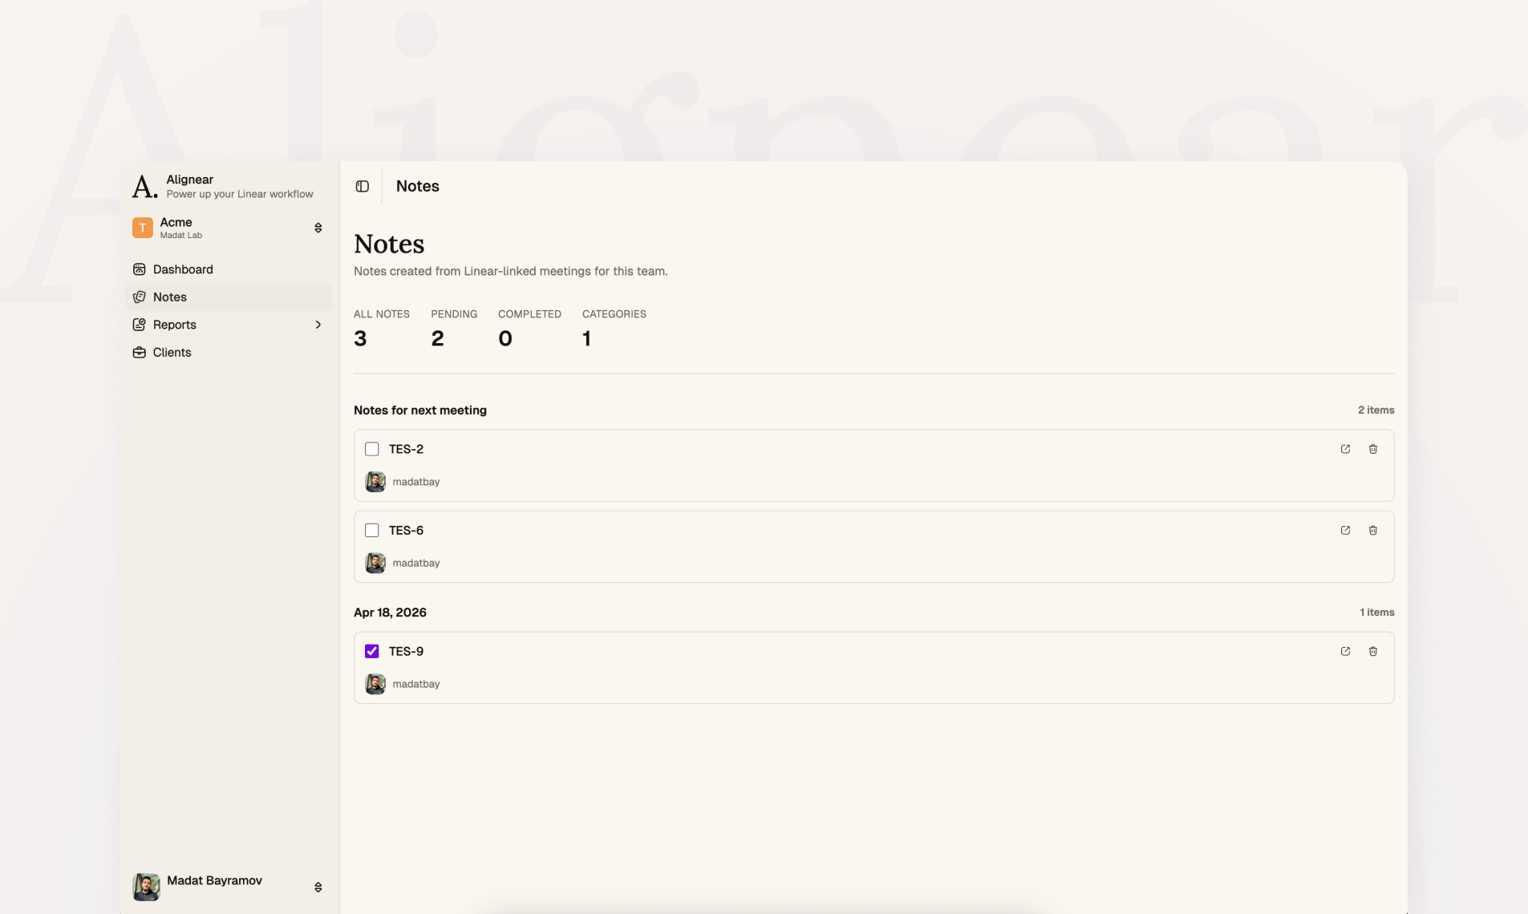Open the TES-9 note title
The height and width of the screenshot is (914, 1528).
tap(406, 651)
